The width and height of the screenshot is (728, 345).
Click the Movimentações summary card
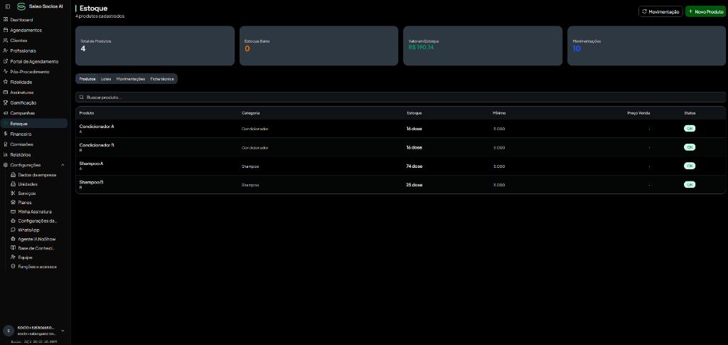647,46
